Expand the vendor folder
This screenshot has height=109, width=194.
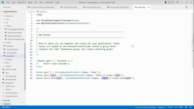point(8,66)
